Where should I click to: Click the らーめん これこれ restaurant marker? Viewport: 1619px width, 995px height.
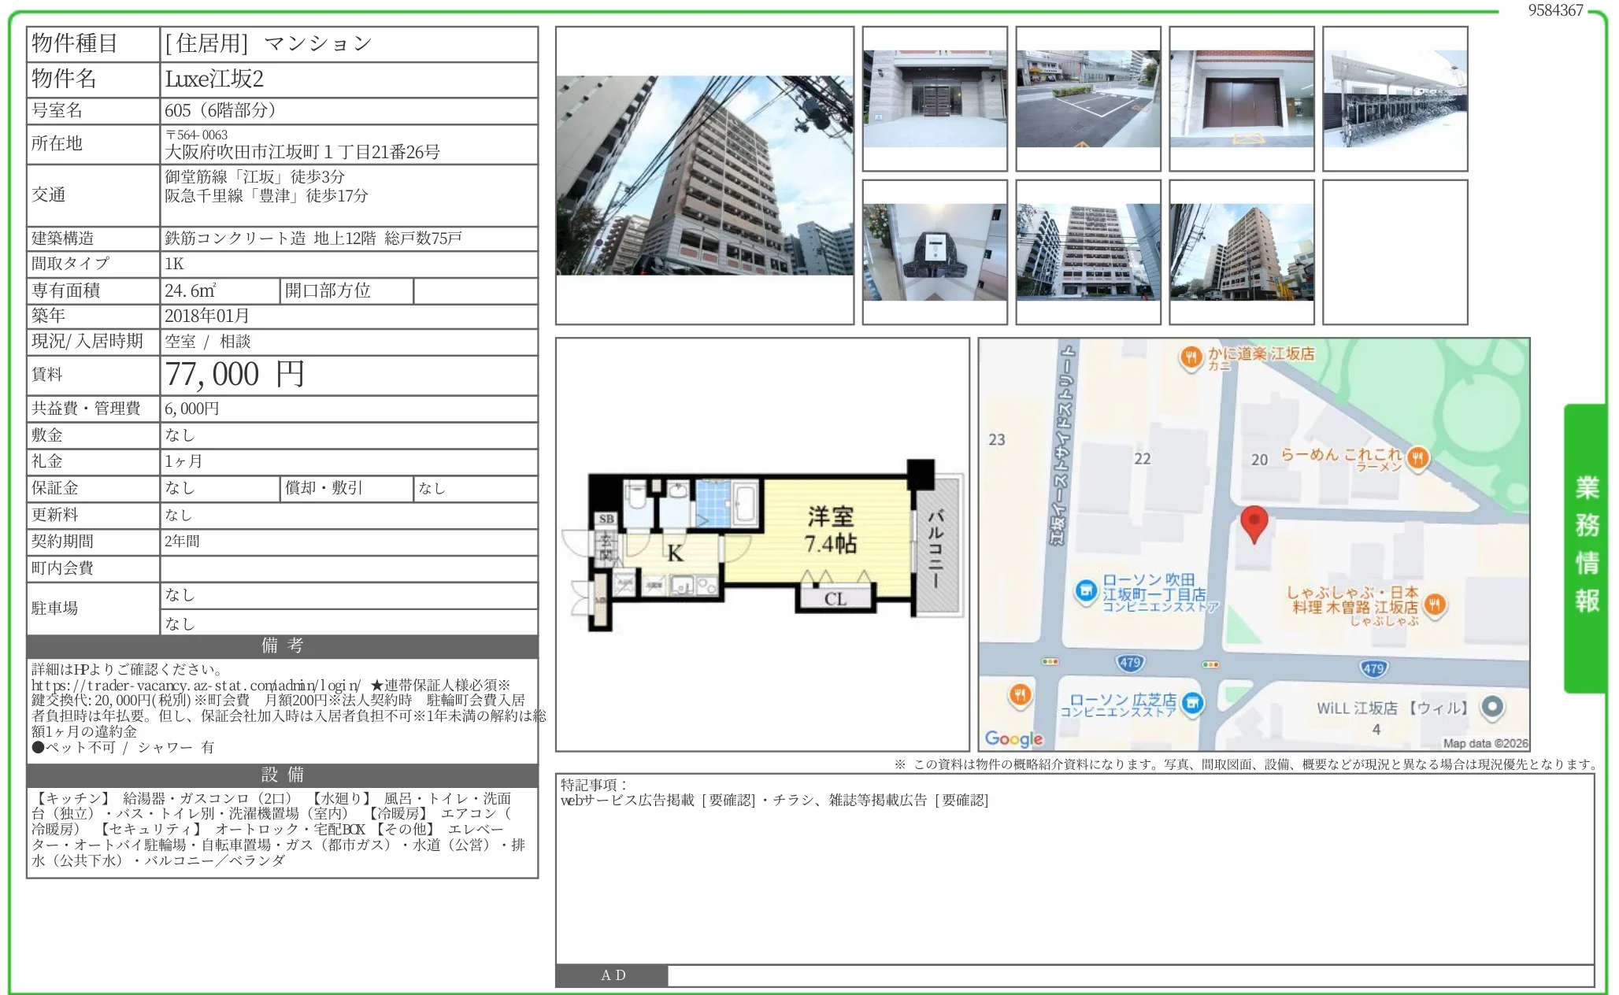[x=1417, y=457]
